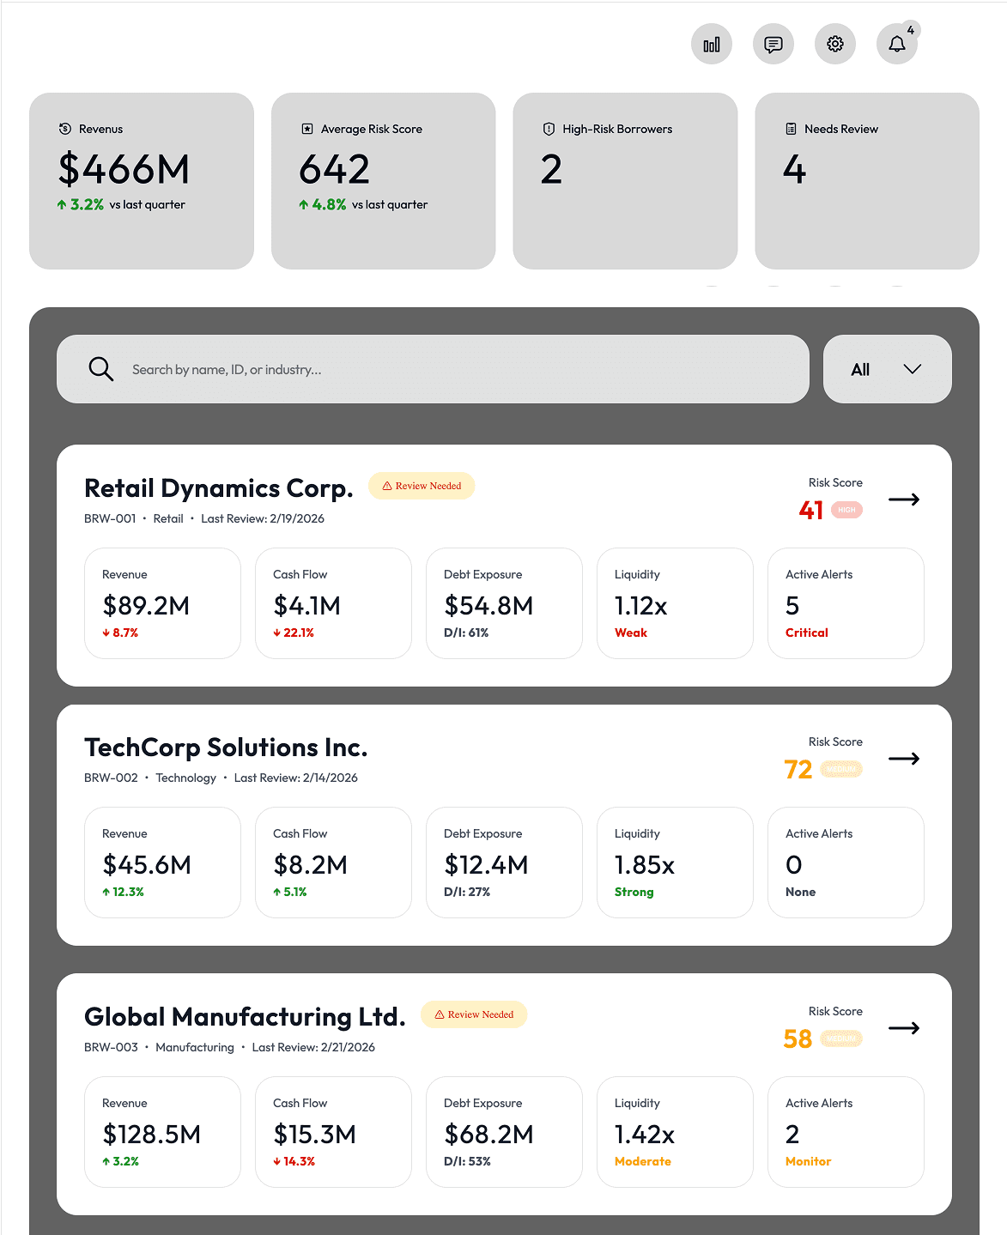The height and width of the screenshot is (1235, 1007).
Task: Click the 4.8% vs last quarter change
Action: click(363, 204)
